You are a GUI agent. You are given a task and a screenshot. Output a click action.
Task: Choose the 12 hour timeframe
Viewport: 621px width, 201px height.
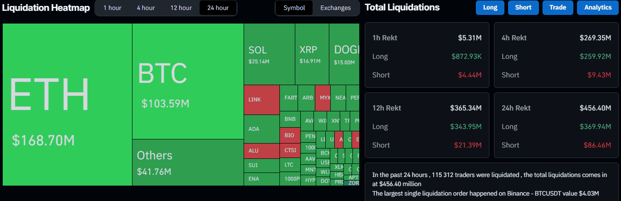(x=181, y=8)
